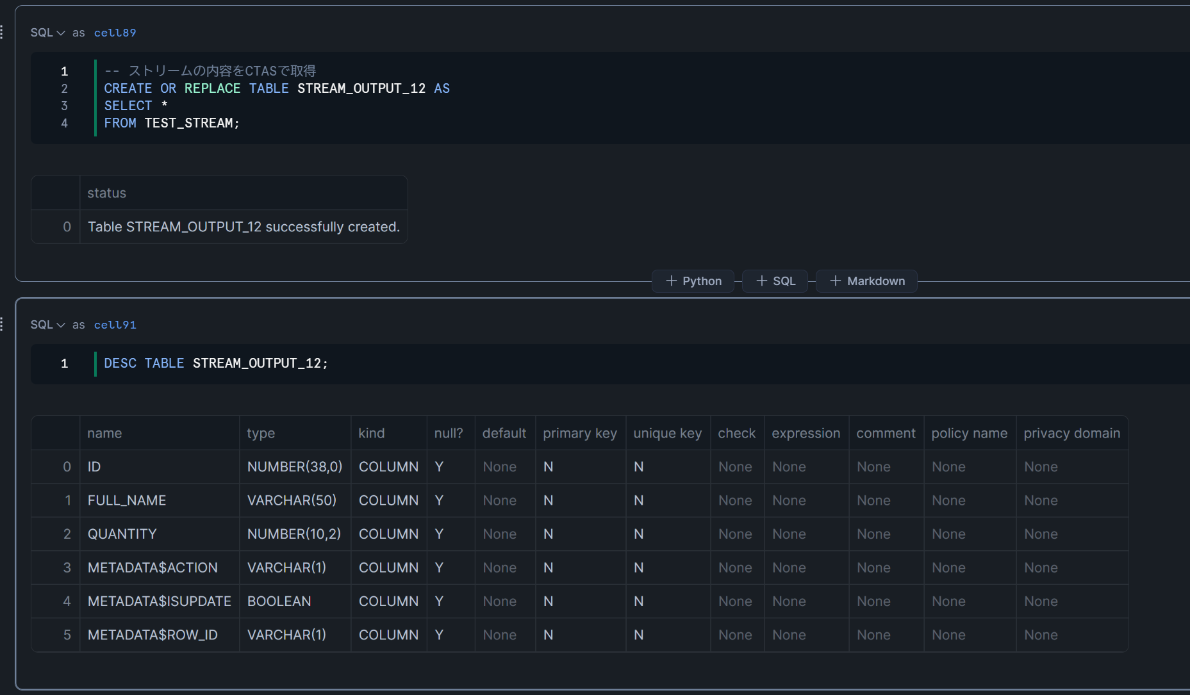Viewport: 1190px width, 695px height.
Task: Rename the cell91 cell name
Action: (115, 325)
